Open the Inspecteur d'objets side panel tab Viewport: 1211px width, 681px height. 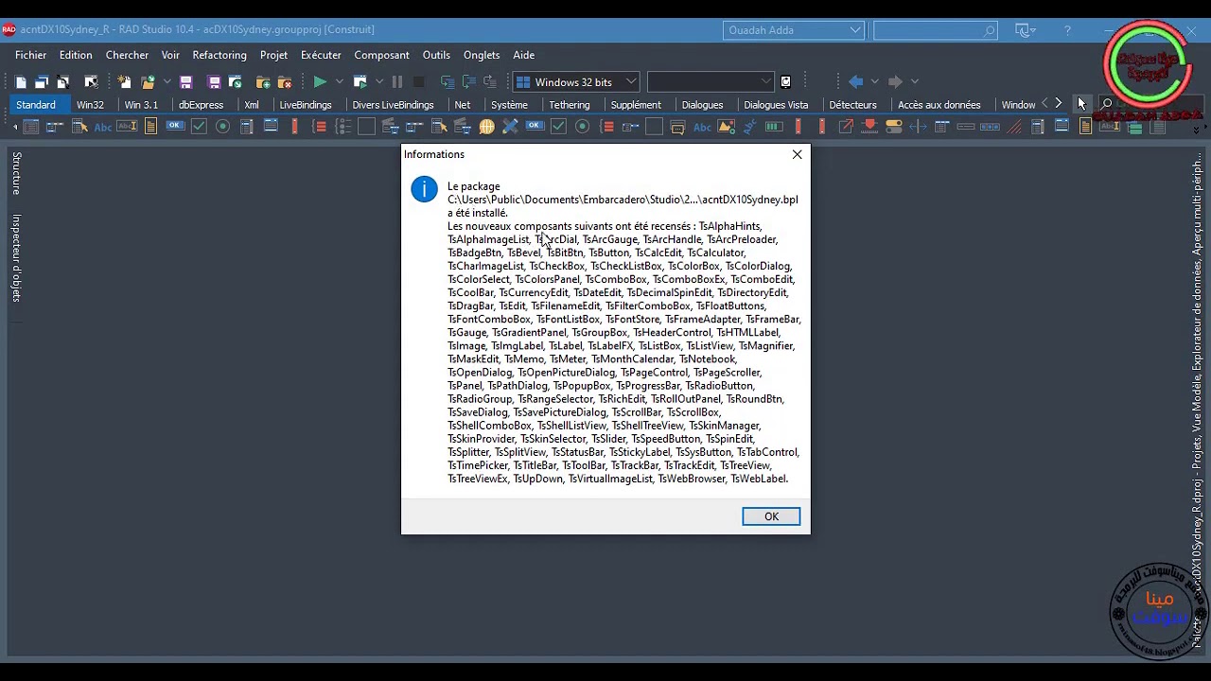point(16,258)
